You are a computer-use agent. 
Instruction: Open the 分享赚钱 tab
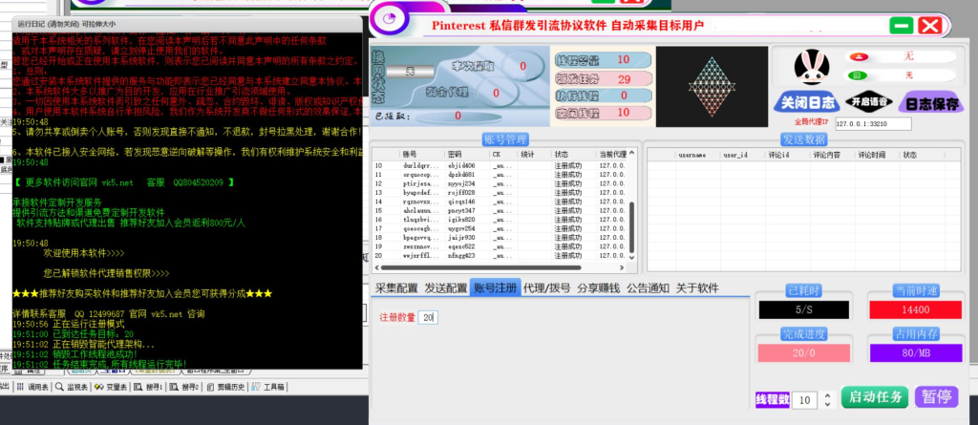pyautogui.click(x=598, y=288)
